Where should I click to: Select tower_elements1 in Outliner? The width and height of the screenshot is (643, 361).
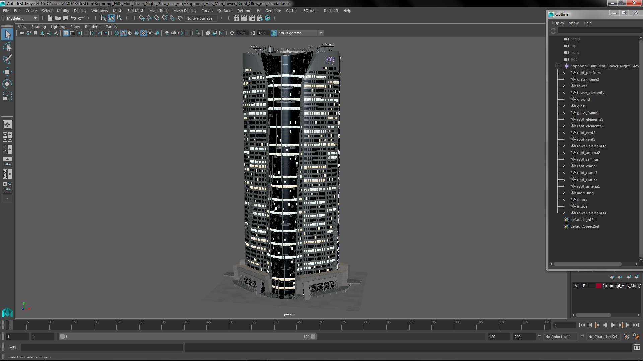point(591,93)
